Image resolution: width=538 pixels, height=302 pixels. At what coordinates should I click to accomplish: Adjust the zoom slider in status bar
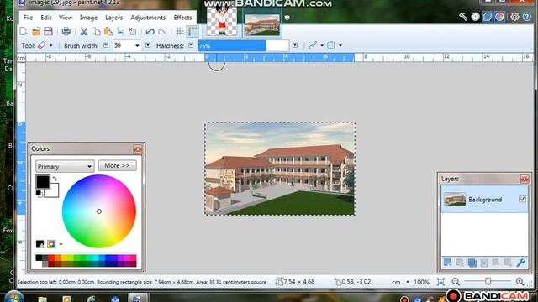click(x=488, y=282)
